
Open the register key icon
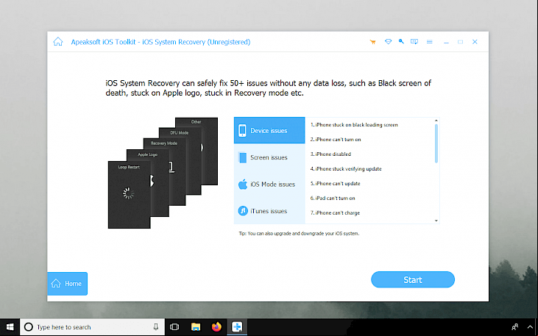[x=401, y=41]
